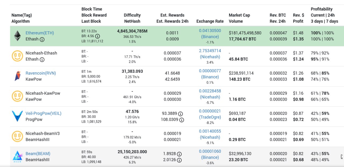This screenshot has width=344, height=167.
Task: Click the Est. Rewards column header
Action: (x=172, y=18)
